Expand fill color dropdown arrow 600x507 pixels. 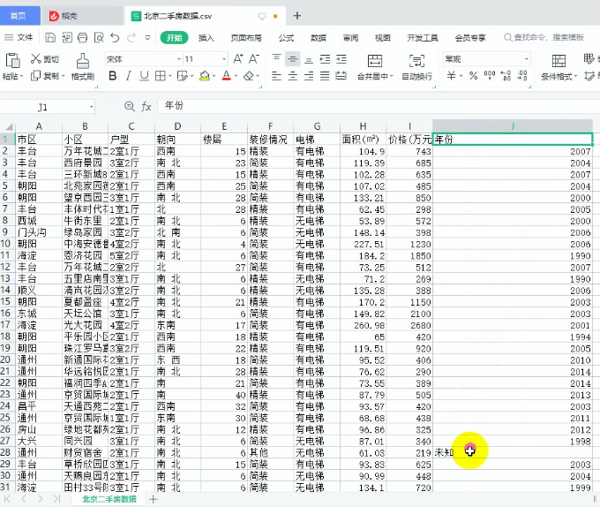[214, 76]
